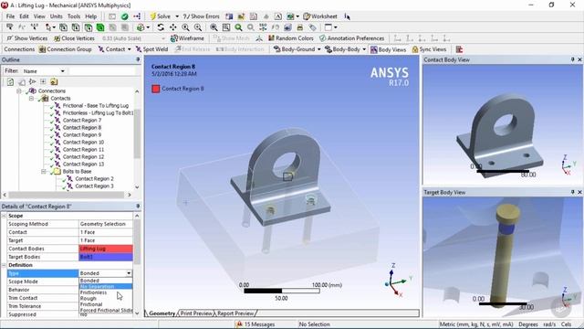Image resolution: width=584 pixels, height=329 pixels.
Task: Click the refresh icon in Outline toolbar
Action: [10, 81]
